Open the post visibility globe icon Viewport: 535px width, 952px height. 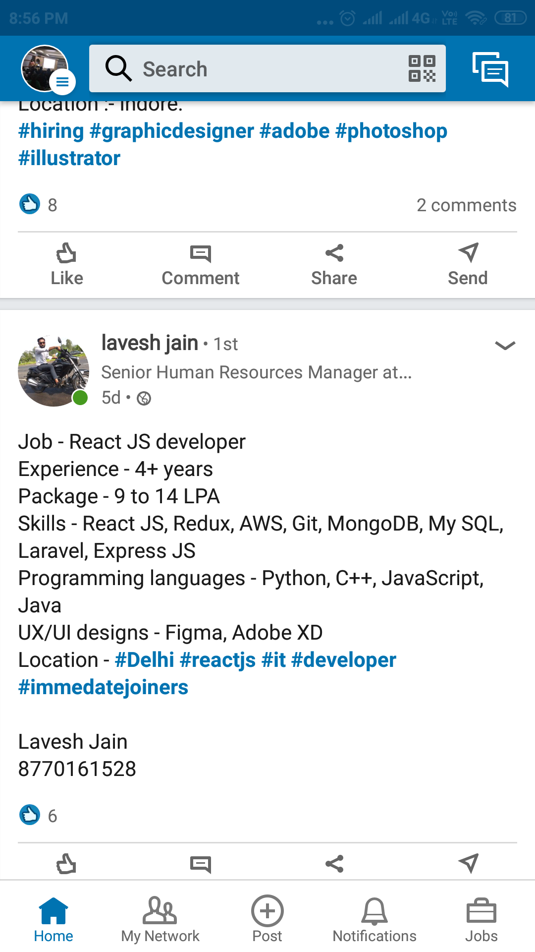click(145, 398)
